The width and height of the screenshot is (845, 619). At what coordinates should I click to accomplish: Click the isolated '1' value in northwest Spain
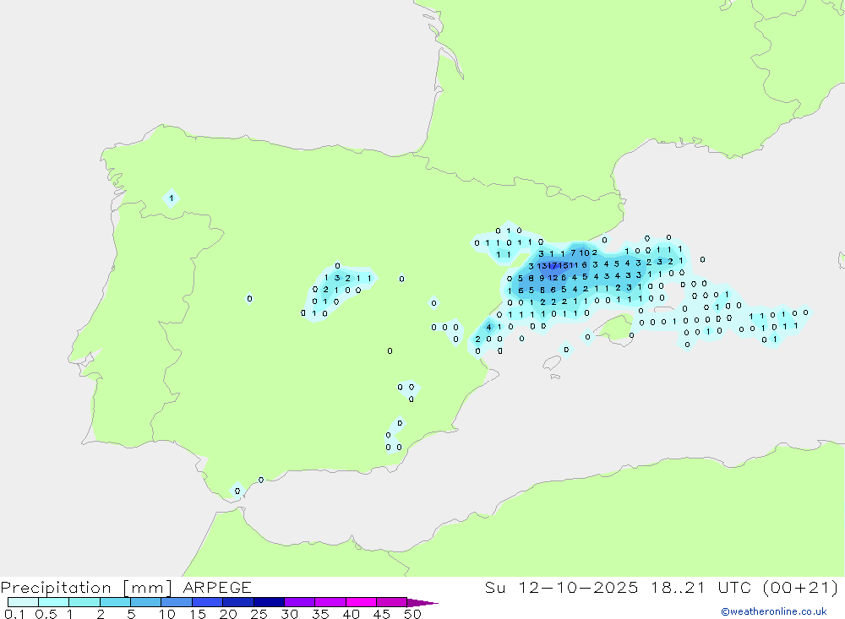point(172,198)
